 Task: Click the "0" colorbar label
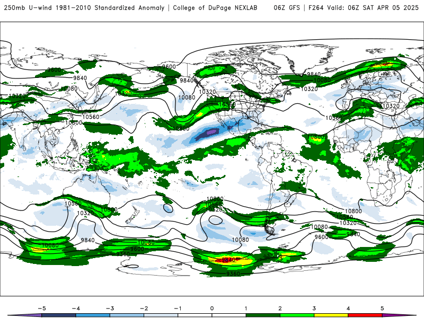tap(212, 308)
